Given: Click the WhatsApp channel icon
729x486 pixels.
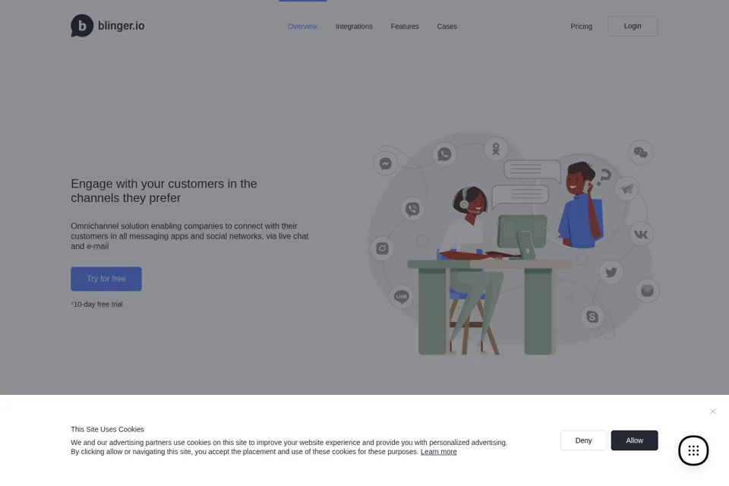Looking at the screenshot, I should point(444,154).
